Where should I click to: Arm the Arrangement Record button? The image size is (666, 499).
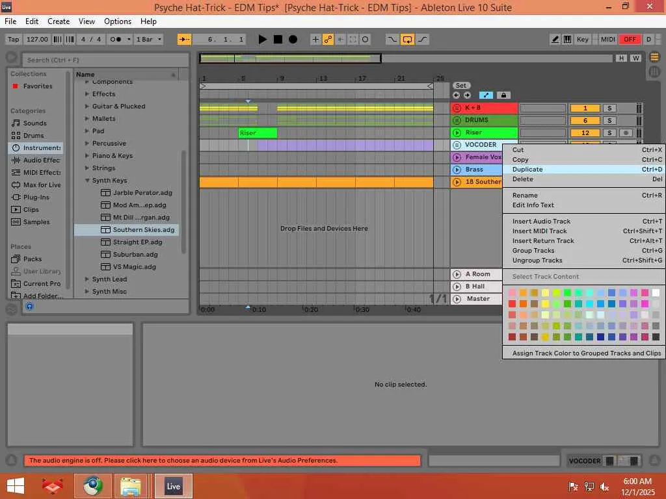pyautogui.click(x=293, y=39)
